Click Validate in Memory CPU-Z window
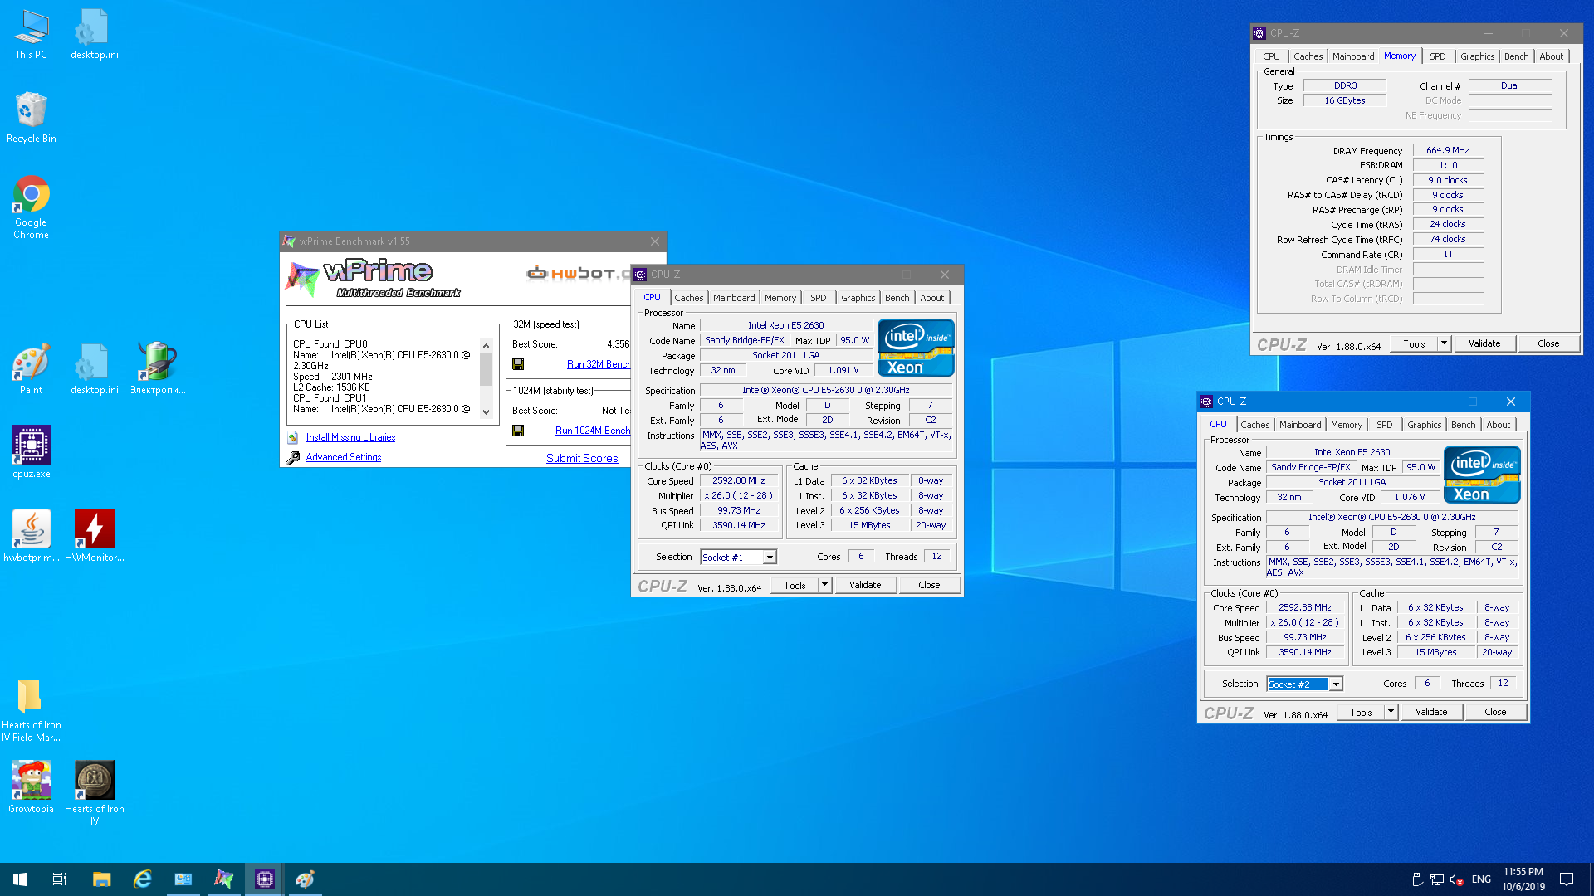The image size is (1594, 896). coord(1484,343)
